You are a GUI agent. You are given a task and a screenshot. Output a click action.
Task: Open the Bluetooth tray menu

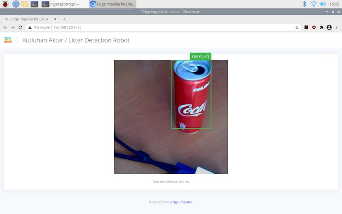[304, 4]
